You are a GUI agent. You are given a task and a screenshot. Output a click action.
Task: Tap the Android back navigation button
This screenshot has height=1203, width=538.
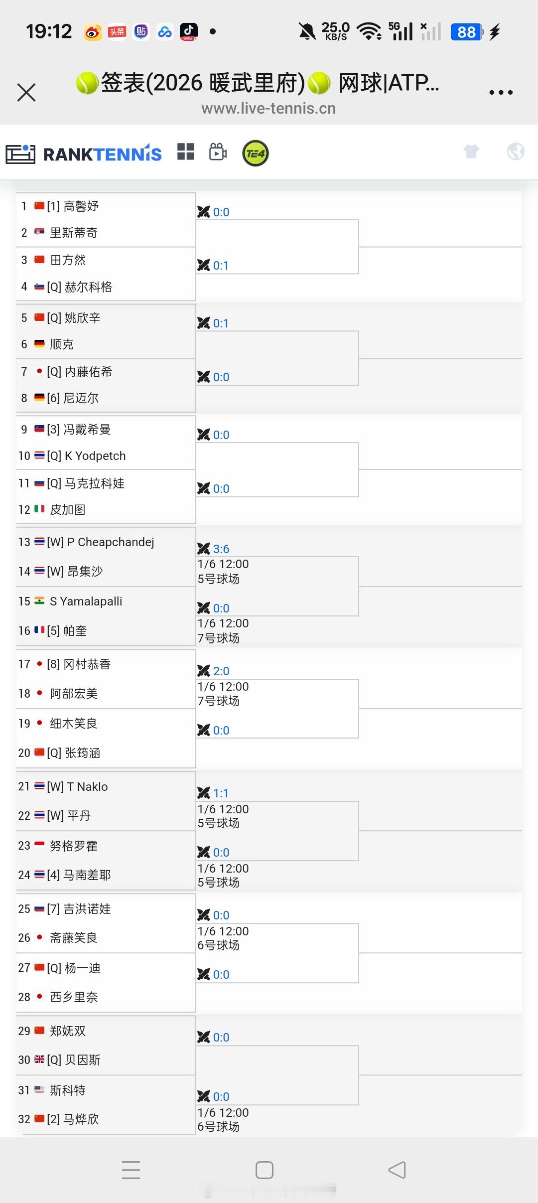(396, 1169)
